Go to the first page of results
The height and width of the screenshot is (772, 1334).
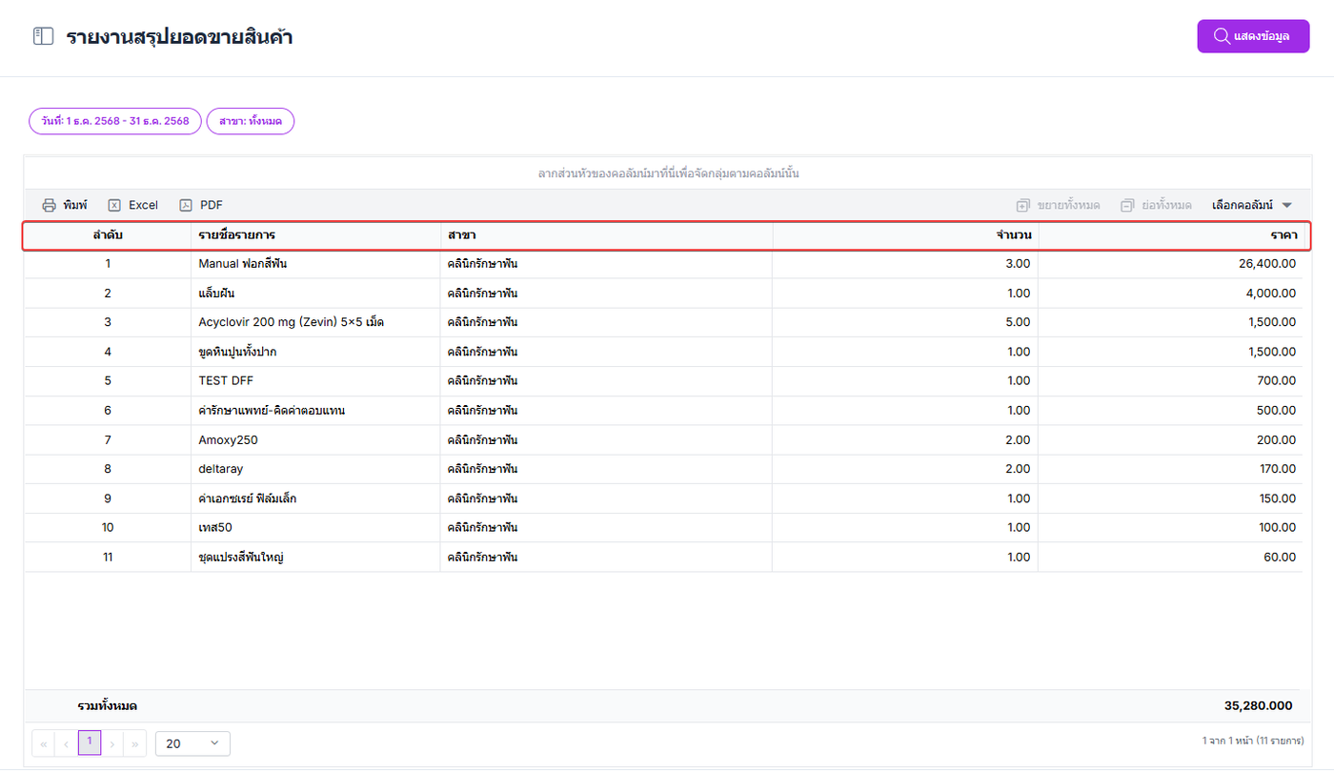point(44,743)
